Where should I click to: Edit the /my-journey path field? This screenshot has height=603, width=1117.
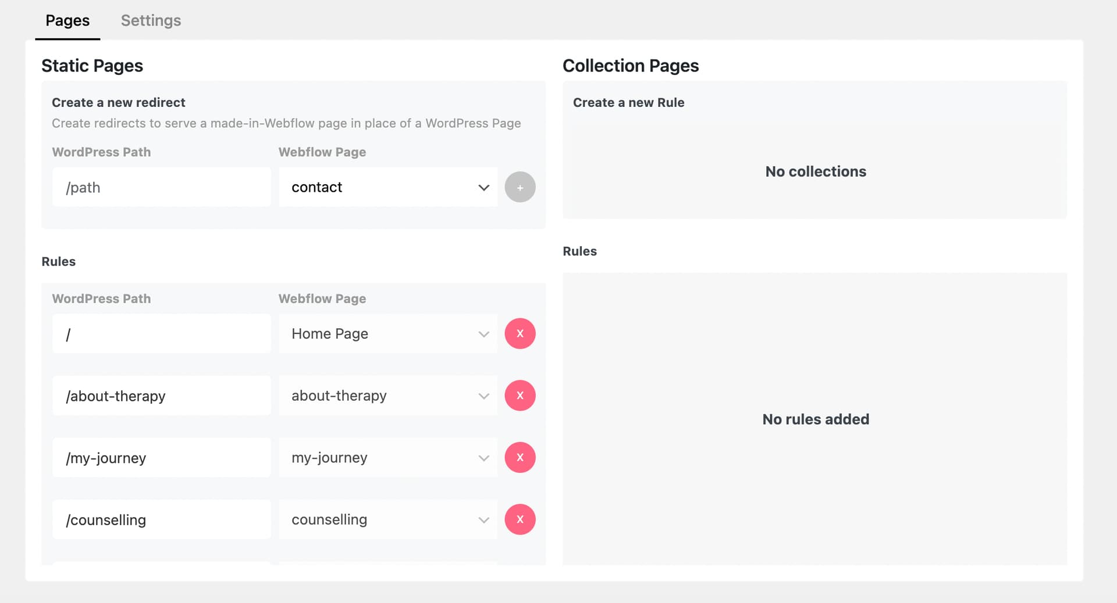(161, 458)
